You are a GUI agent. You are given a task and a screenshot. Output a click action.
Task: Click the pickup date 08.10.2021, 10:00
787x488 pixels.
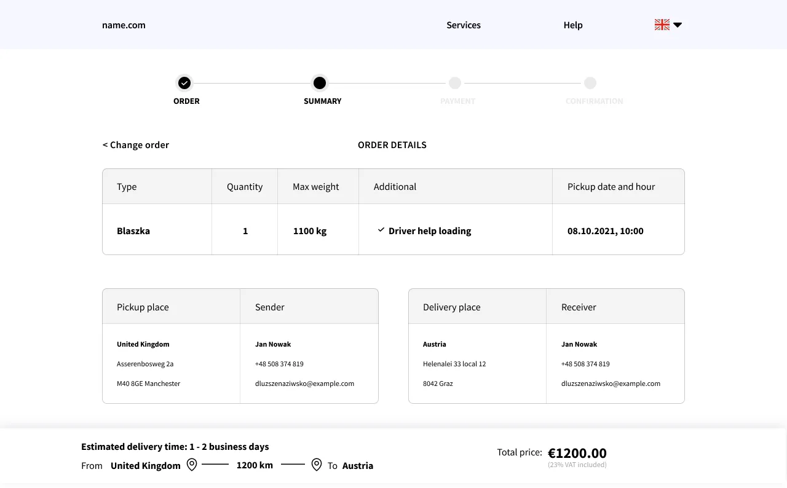606,231
